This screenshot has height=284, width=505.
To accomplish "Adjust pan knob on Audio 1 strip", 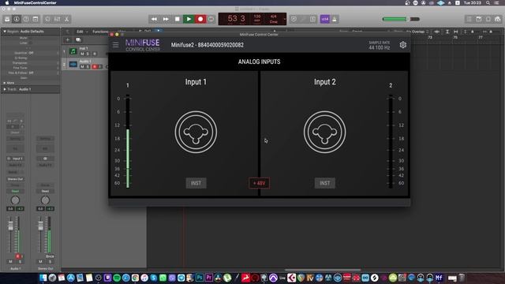I will 15,200.
